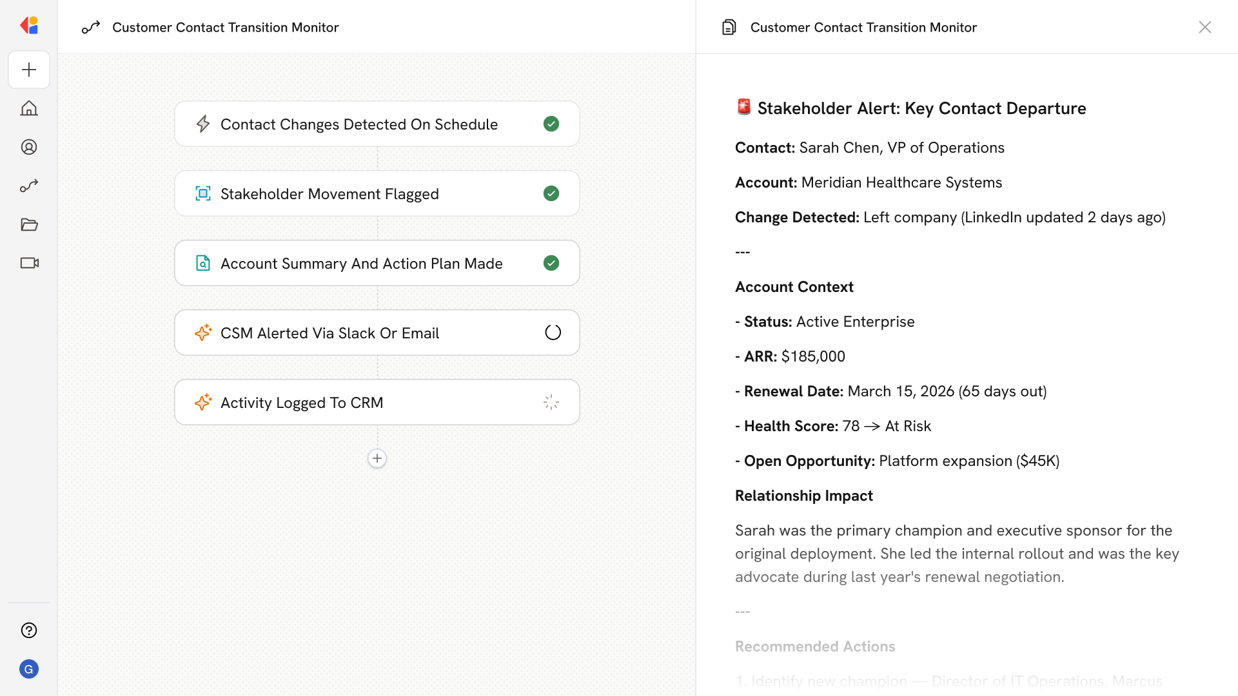The width and height of the screenshot is (1238, 696).
Task: Click the spinner on CSM Alerted Via Slack step
Action: tap(552, 332)
